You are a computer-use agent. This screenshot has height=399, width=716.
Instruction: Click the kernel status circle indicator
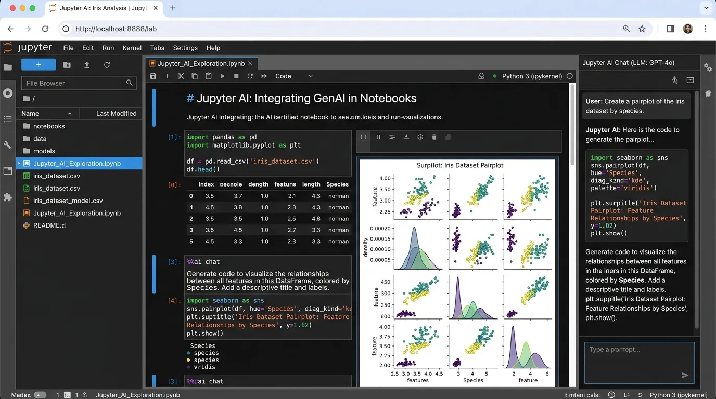click(x=570, y=76)
